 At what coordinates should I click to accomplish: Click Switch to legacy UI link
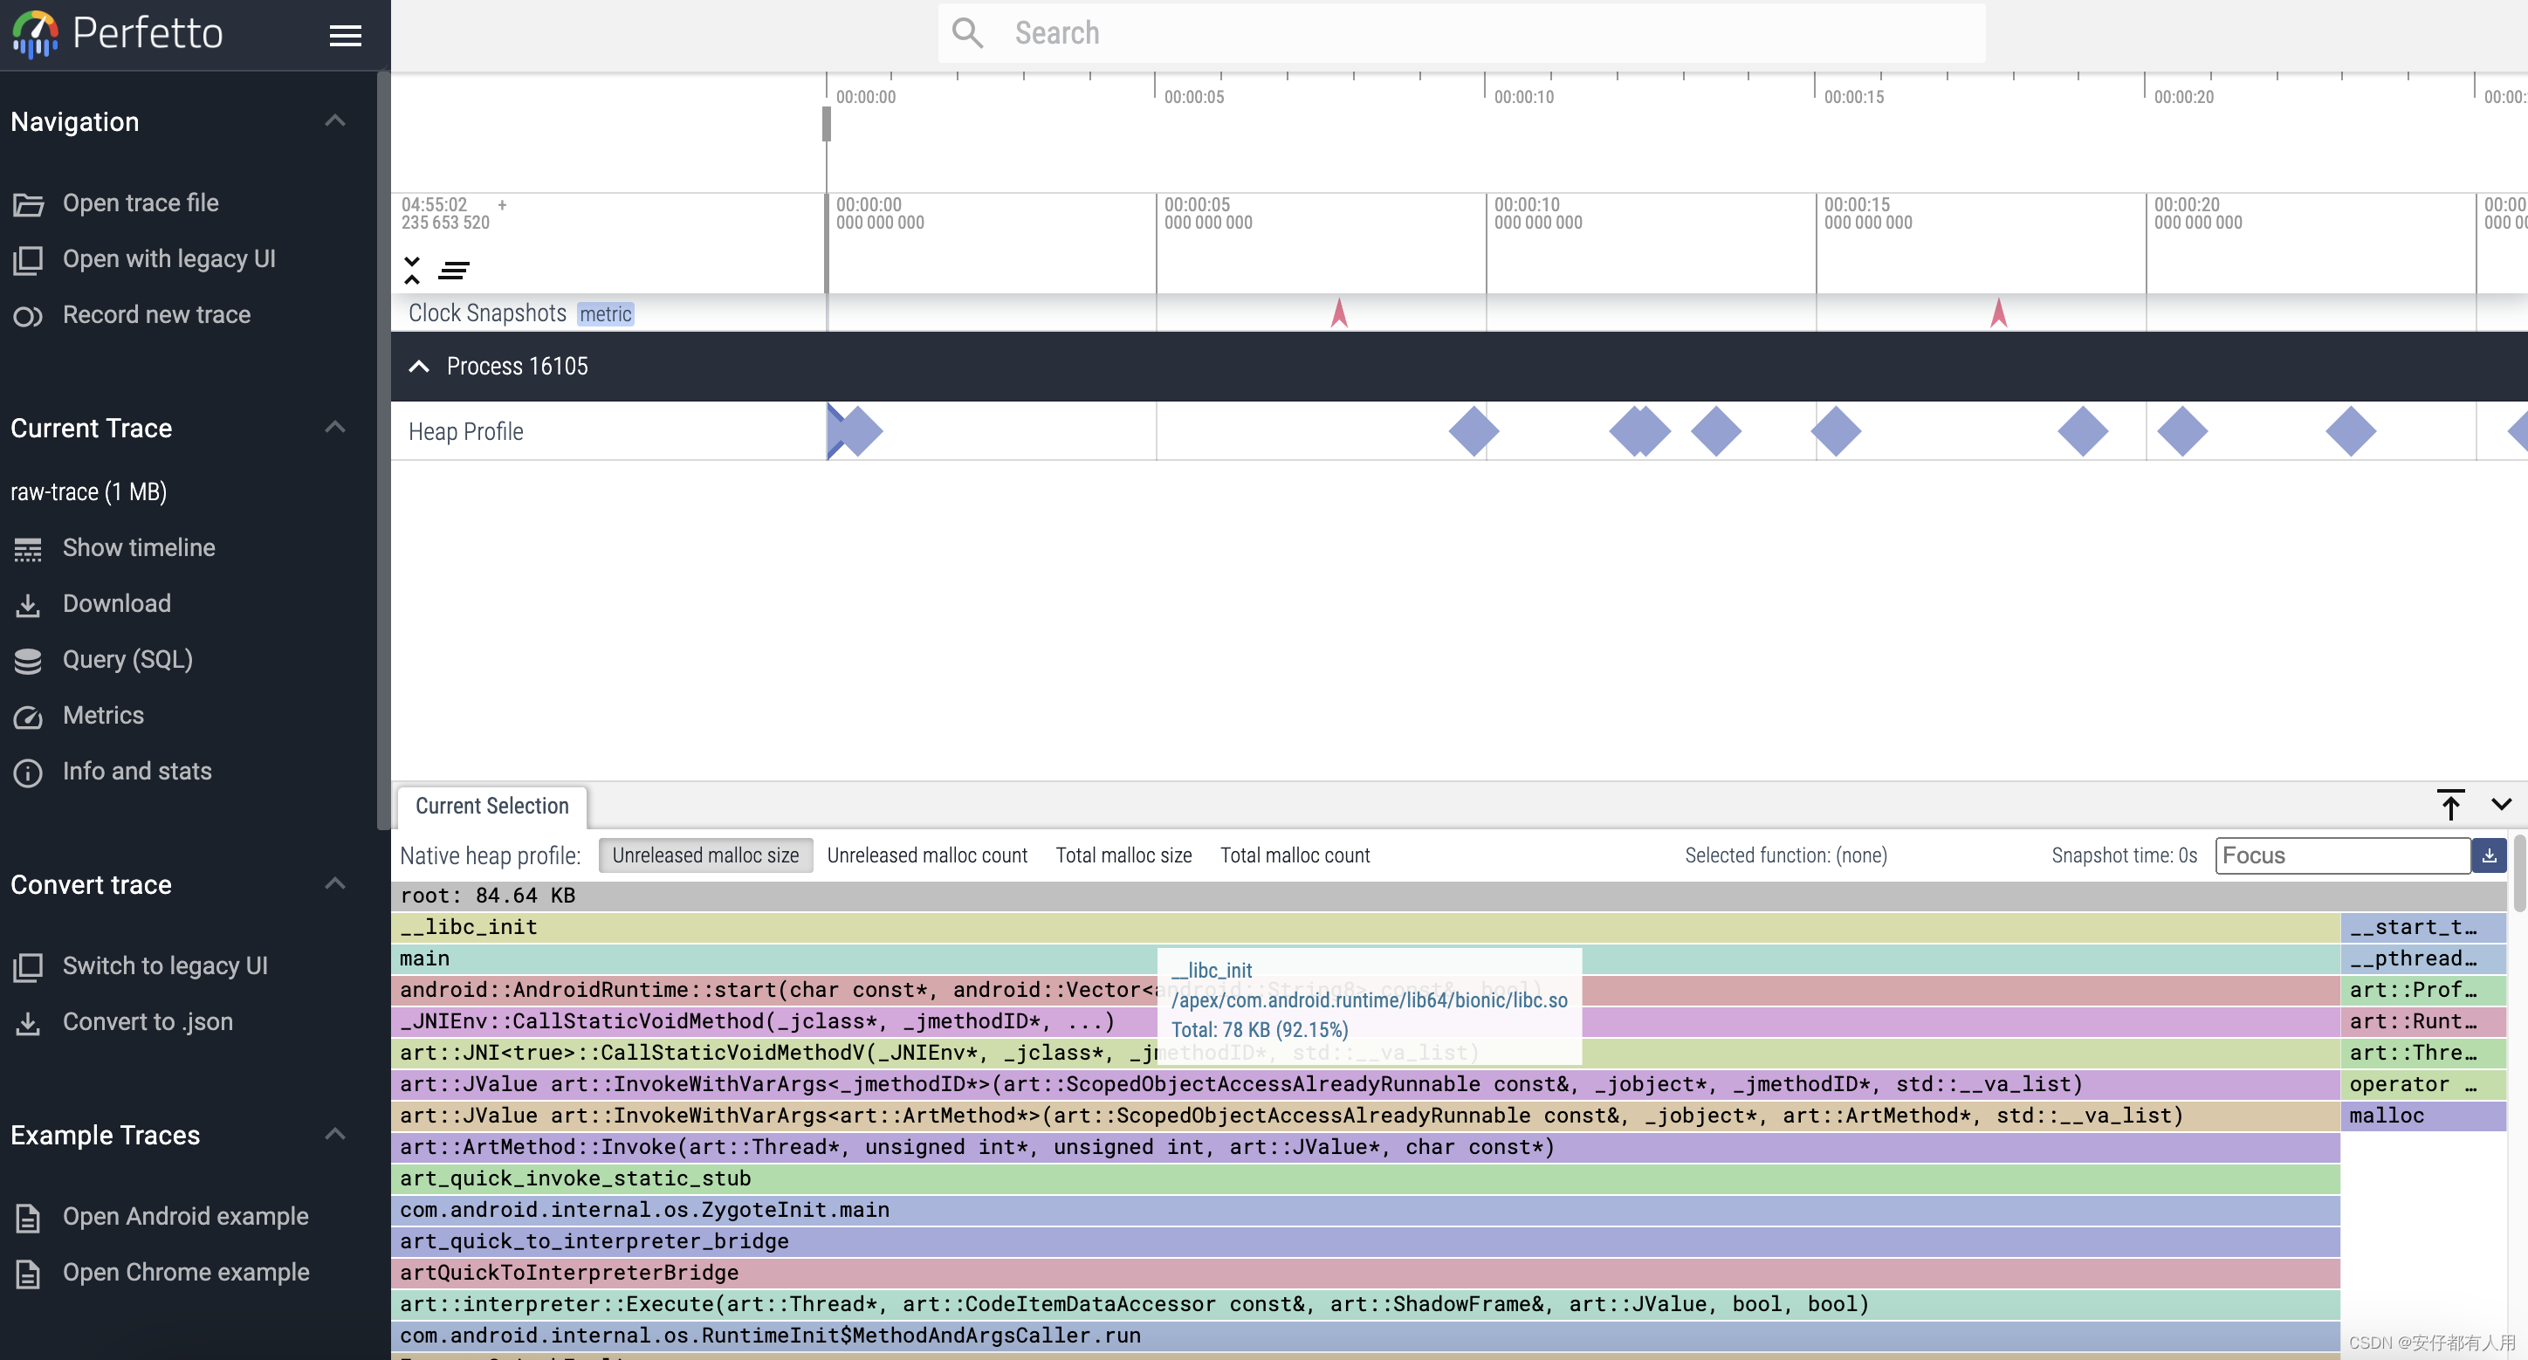pos(165,965)
